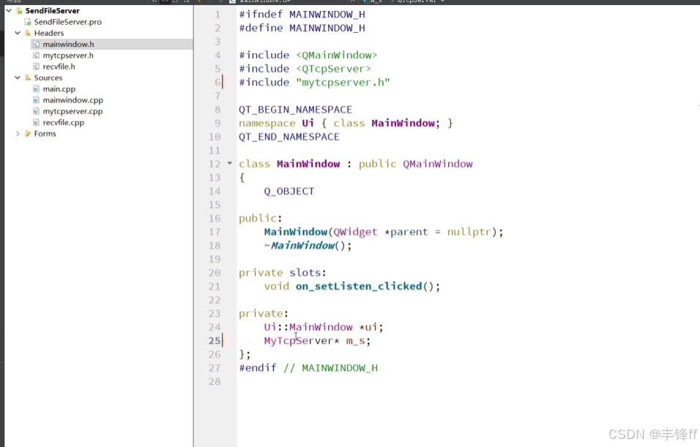This screenshot has height=447, width=700.
Task: Click line number 28 in the gutter
Action: click(215, 381)
